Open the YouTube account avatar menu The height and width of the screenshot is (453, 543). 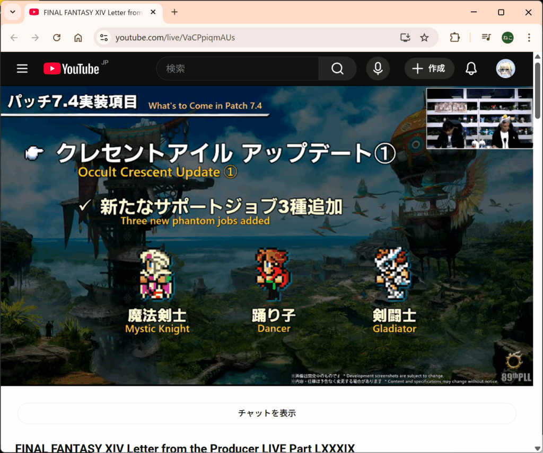pyautogui.click(x=505, y=69)
